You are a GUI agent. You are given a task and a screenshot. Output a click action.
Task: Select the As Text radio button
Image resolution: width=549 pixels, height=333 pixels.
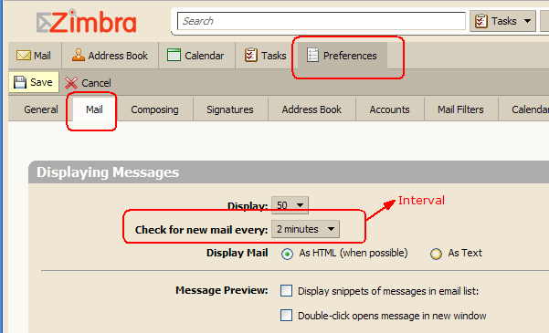tap(436, 254)
